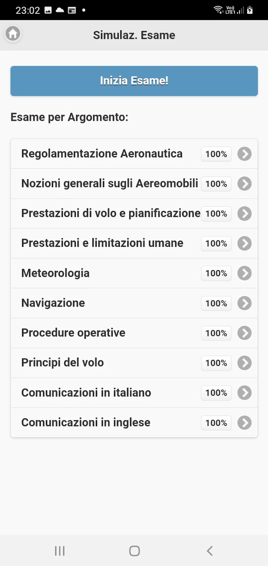Select the Principi del volo topic

pyautogui.click(x=63, y=362)
